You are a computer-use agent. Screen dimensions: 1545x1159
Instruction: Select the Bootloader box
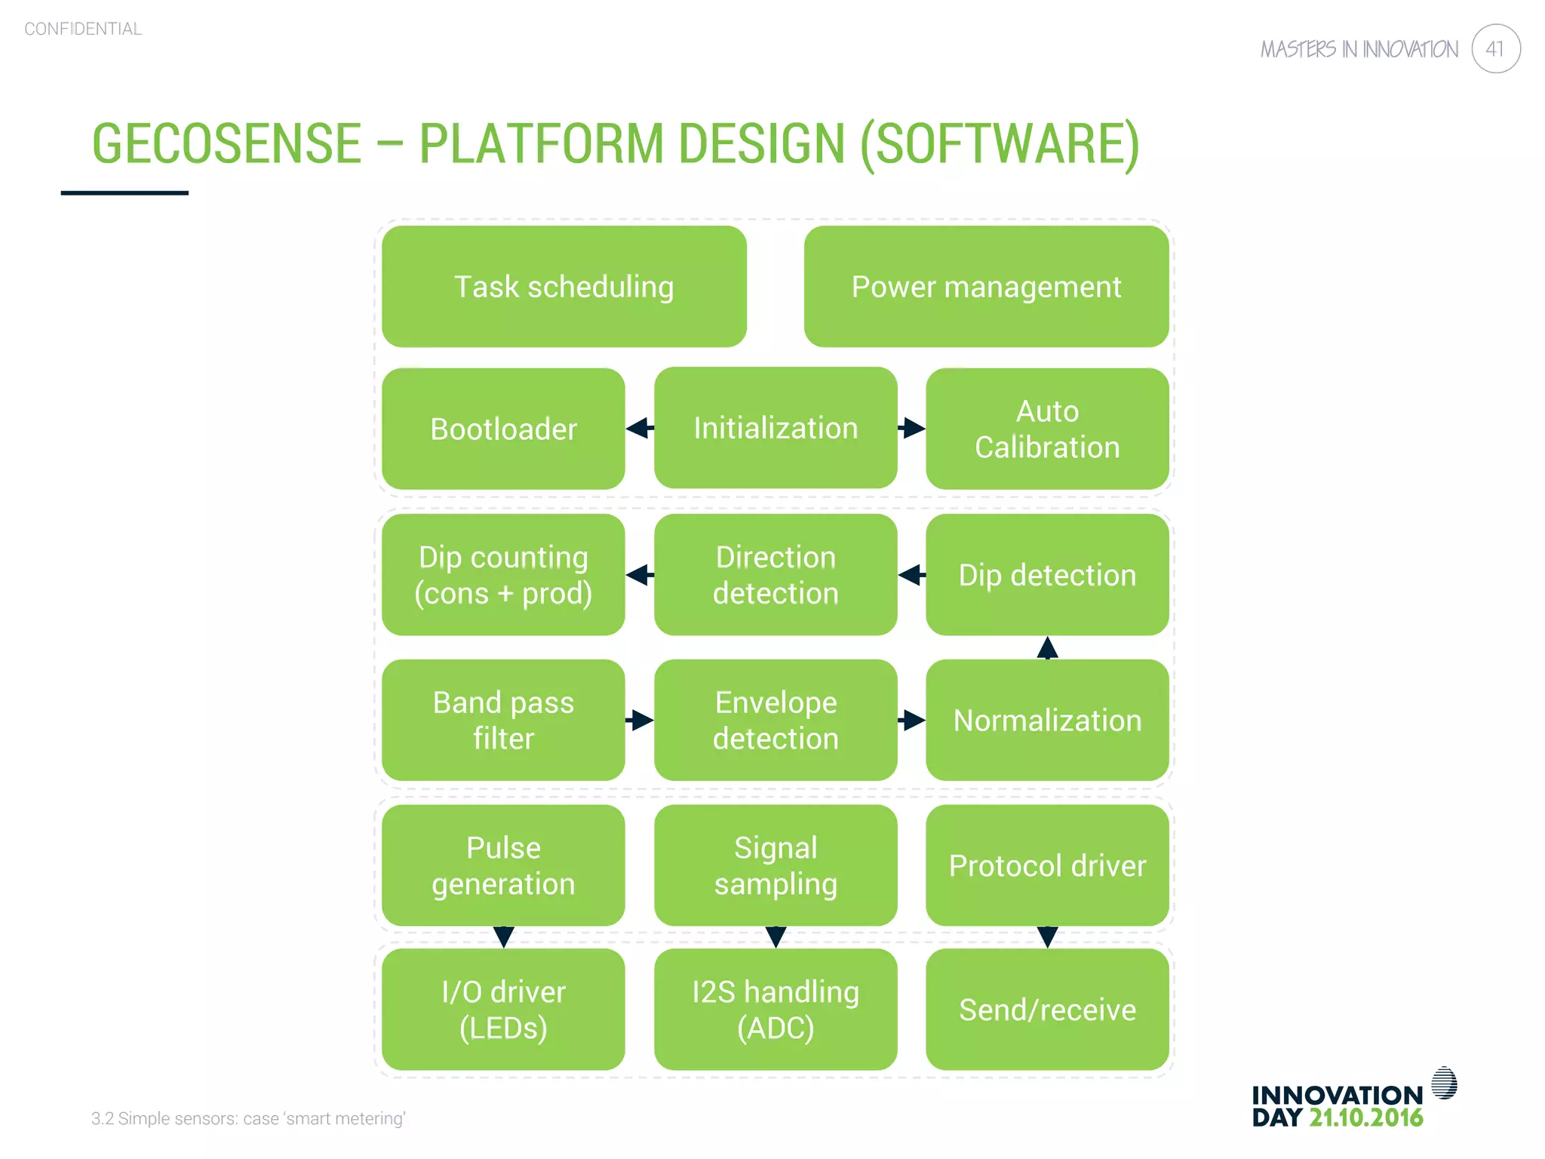503,429
